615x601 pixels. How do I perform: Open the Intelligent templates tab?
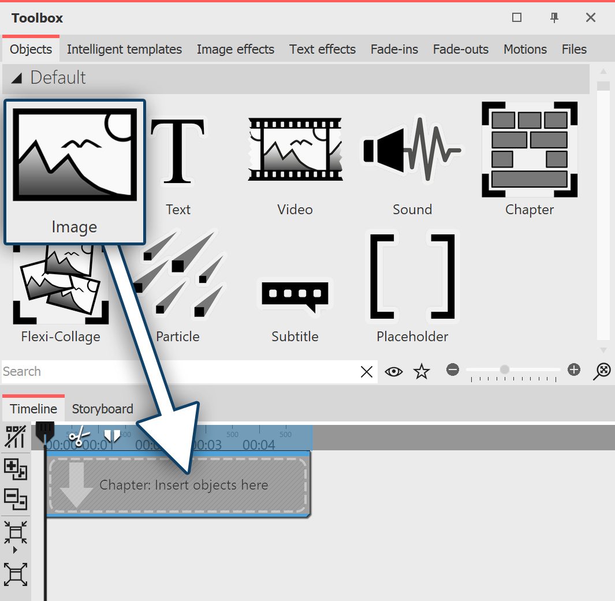click(x=124, y=49)
